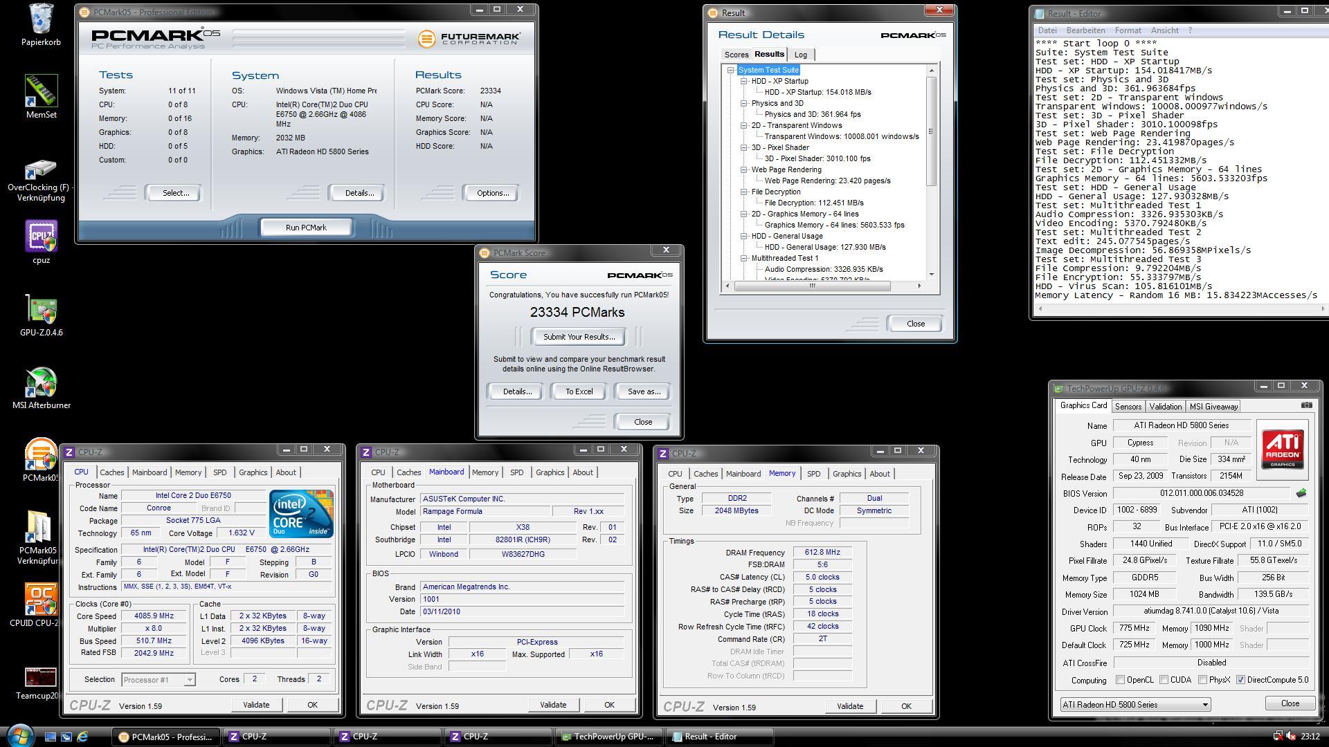Open the Teamcup20 desktop icon
Screen dimensions: 1329x747
pyautogui.click(x=41, y=676)
